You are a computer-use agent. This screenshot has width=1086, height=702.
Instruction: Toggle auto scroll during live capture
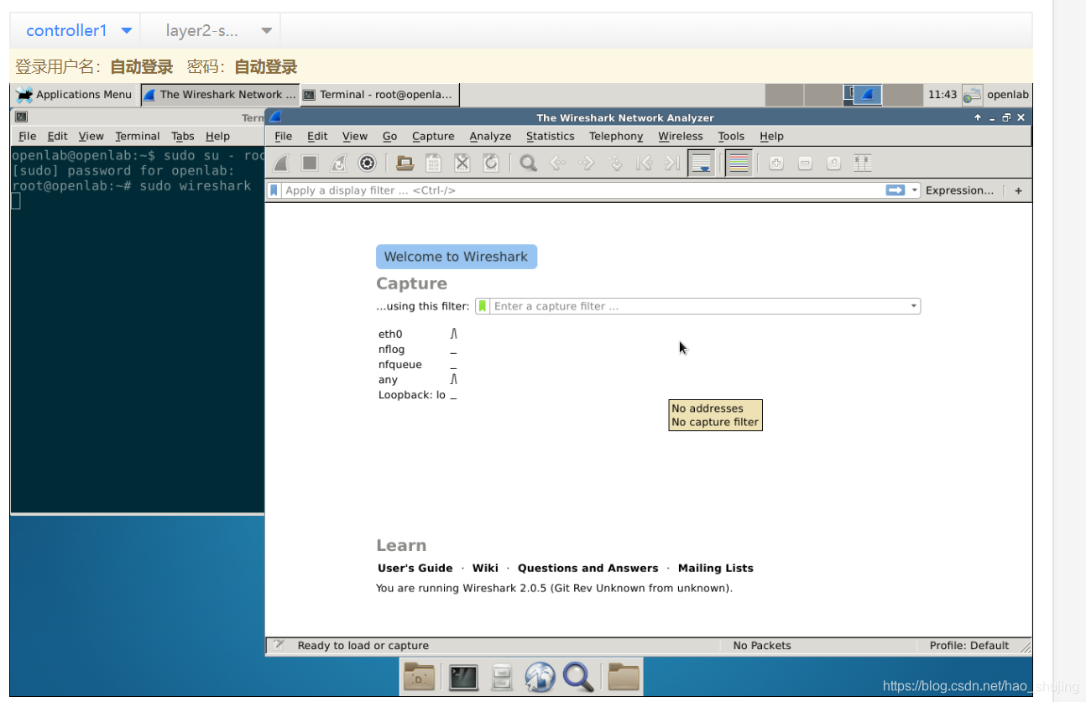[702, 163]
